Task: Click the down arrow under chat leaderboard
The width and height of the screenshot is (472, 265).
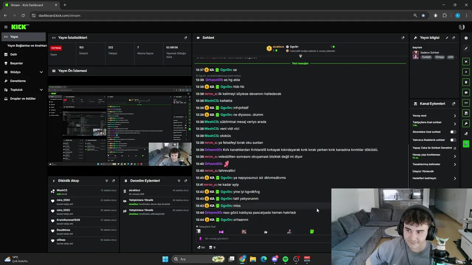Action: (301, 56)
